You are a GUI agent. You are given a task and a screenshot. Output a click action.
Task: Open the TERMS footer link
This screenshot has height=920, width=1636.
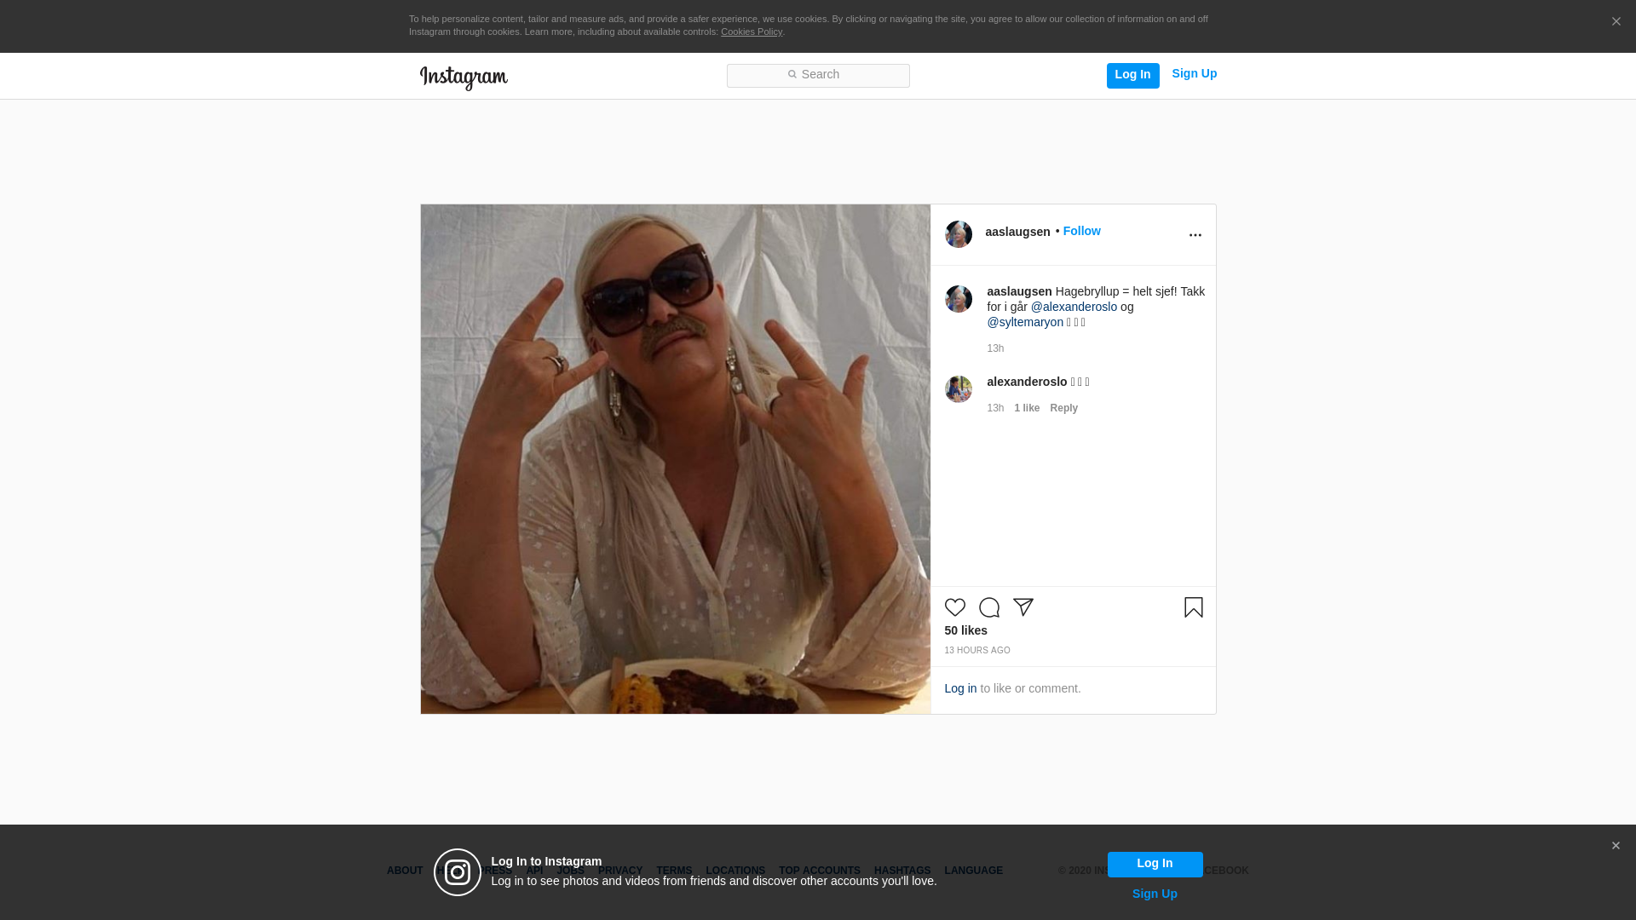(x=674, y=871)
